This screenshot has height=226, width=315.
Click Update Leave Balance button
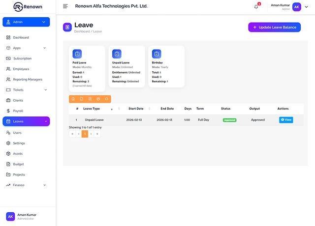274,28
